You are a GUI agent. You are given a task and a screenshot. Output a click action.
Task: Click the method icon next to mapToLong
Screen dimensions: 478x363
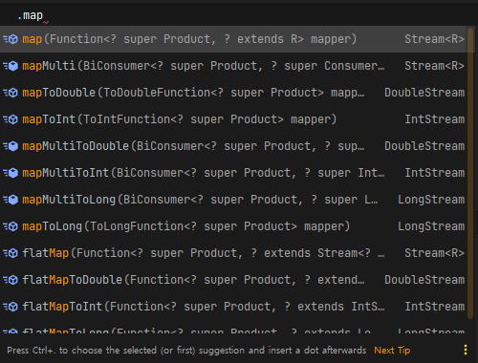[11, 226]
